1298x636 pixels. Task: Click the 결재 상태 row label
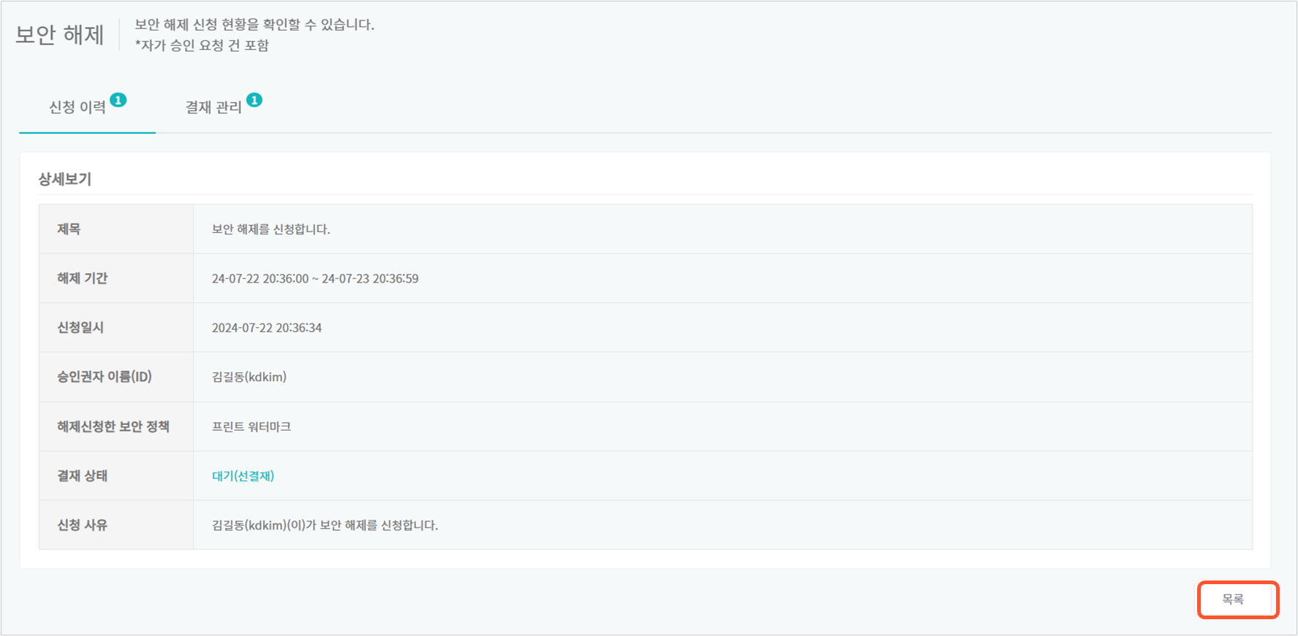(x=82, y=476)
